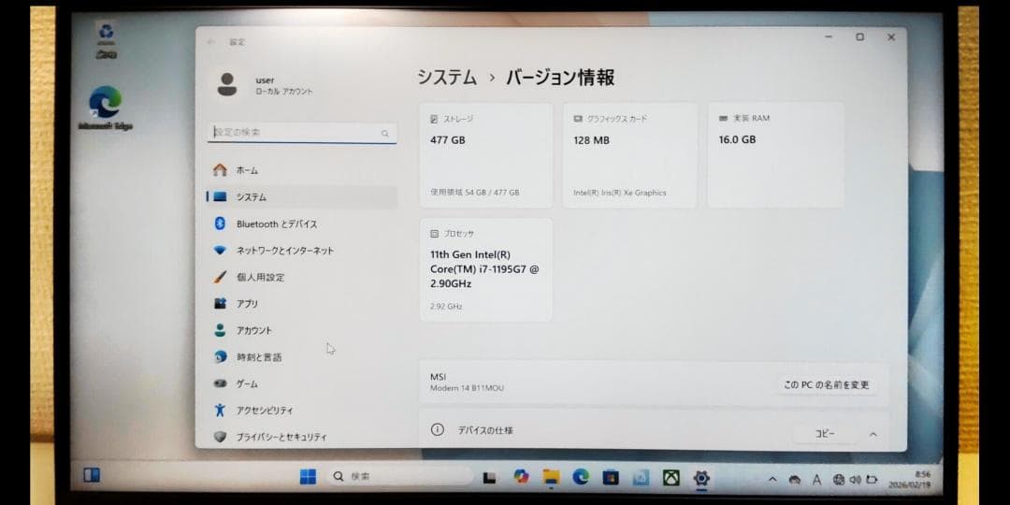Click the Settings gear on taskbar
This screenshot has height=505, width=1010.
(x=701, y=478)
